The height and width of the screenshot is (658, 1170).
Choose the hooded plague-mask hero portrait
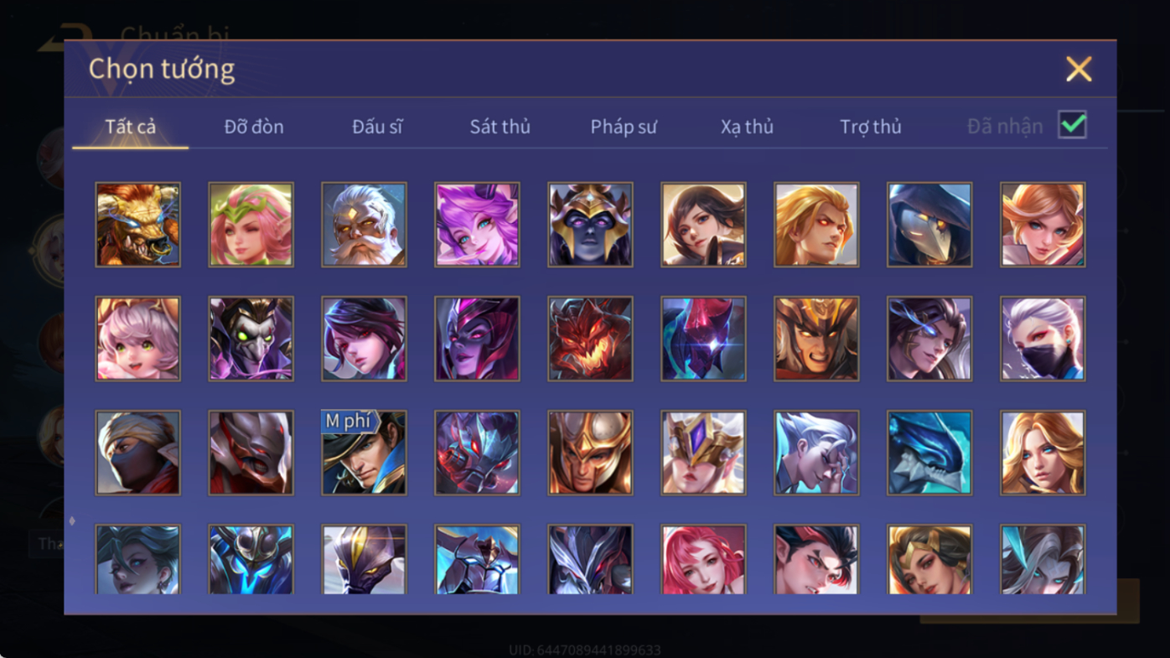pyautogui.click(x=929, y=225)
